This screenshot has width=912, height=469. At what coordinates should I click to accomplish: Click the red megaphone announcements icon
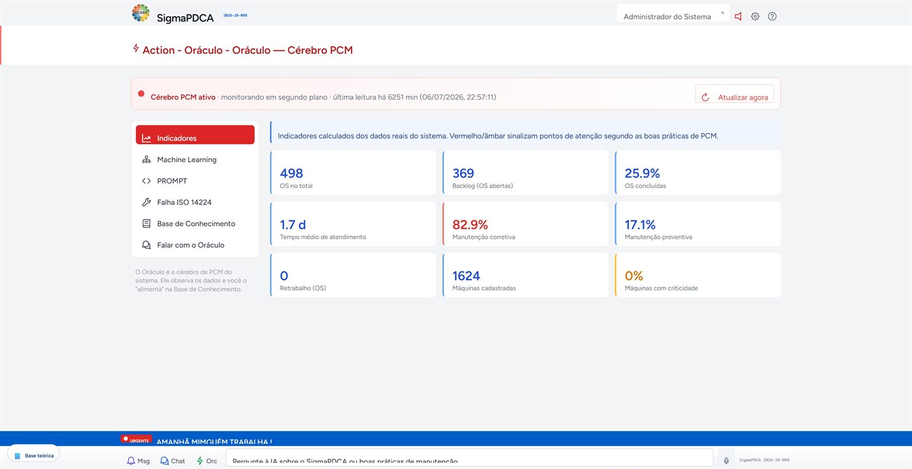(x=738, y=16)
